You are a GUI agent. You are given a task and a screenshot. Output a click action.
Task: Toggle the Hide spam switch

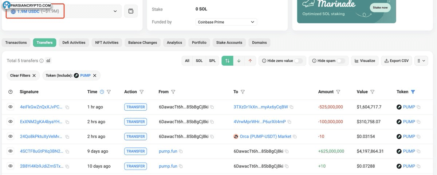pyautogui.click(x=341, y=61)
